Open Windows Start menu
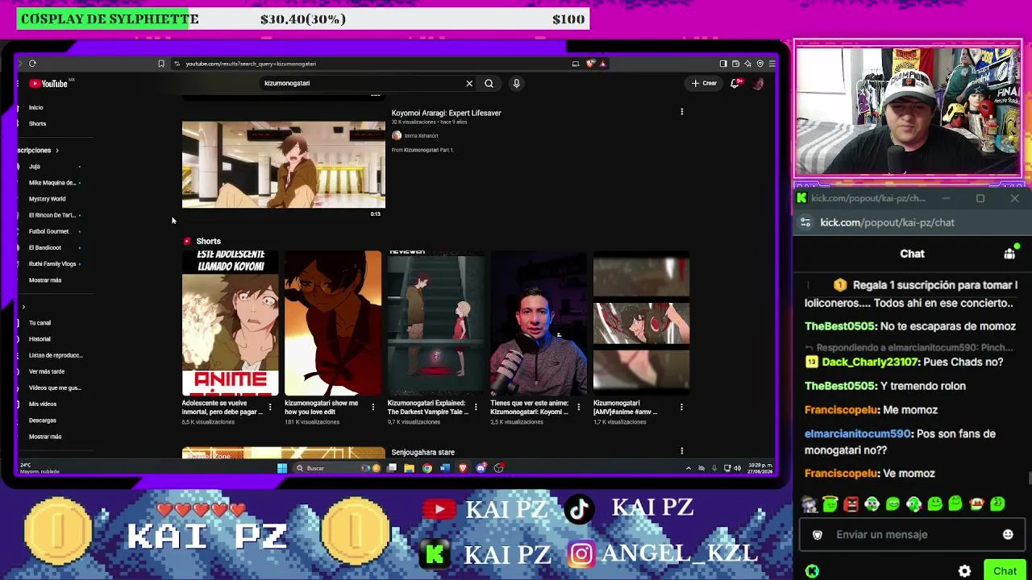The width and height of the screenshot is (1032, 580). 282,468
